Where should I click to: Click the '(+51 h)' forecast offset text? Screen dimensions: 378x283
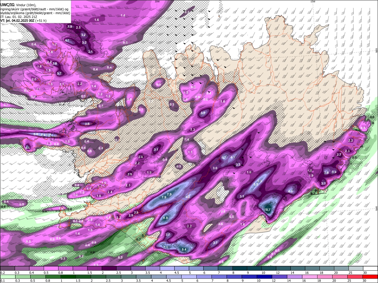[x=41, y=21]
